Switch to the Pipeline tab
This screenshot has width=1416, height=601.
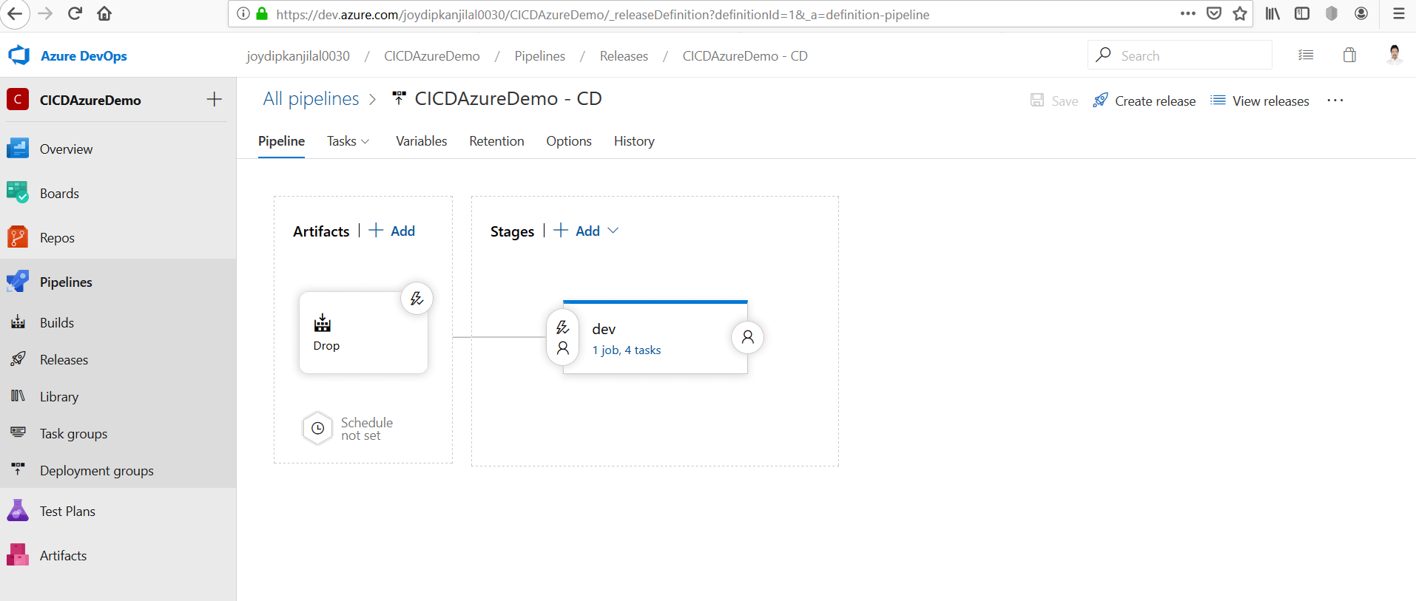coord(281,141)
